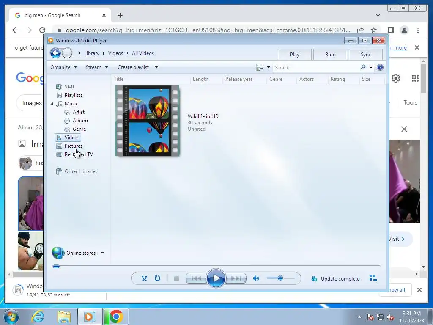Open a new Chrome tab

coord(120,15)
